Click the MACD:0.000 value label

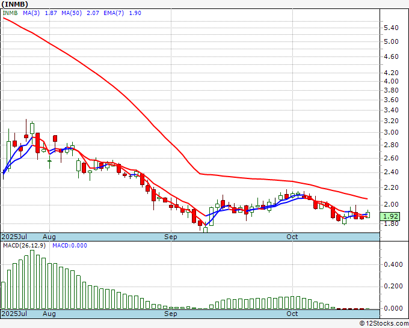point(70,245)
